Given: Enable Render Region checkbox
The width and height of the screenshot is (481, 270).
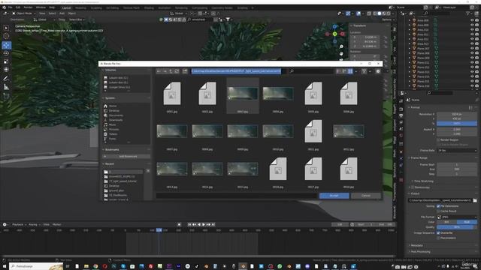Looking at the screenshot, I should coord(438,139).
